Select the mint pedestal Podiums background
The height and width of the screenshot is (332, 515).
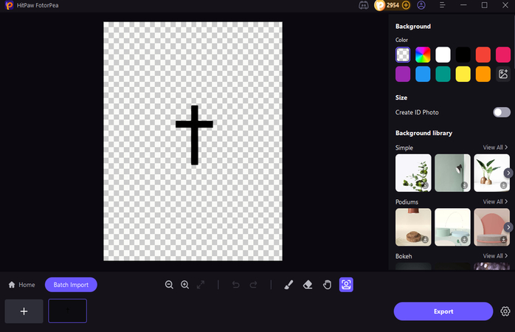pyautogui.click(x=452, y=227)
